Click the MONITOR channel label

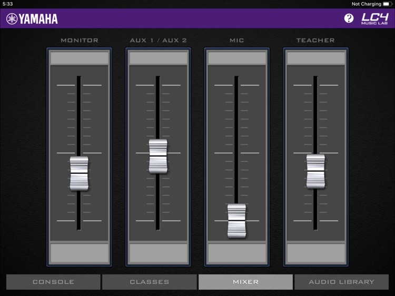[80, 41]
